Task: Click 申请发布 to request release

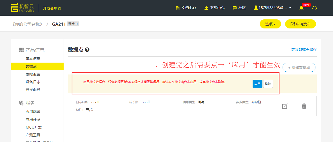Action: [x=300, y=24]
